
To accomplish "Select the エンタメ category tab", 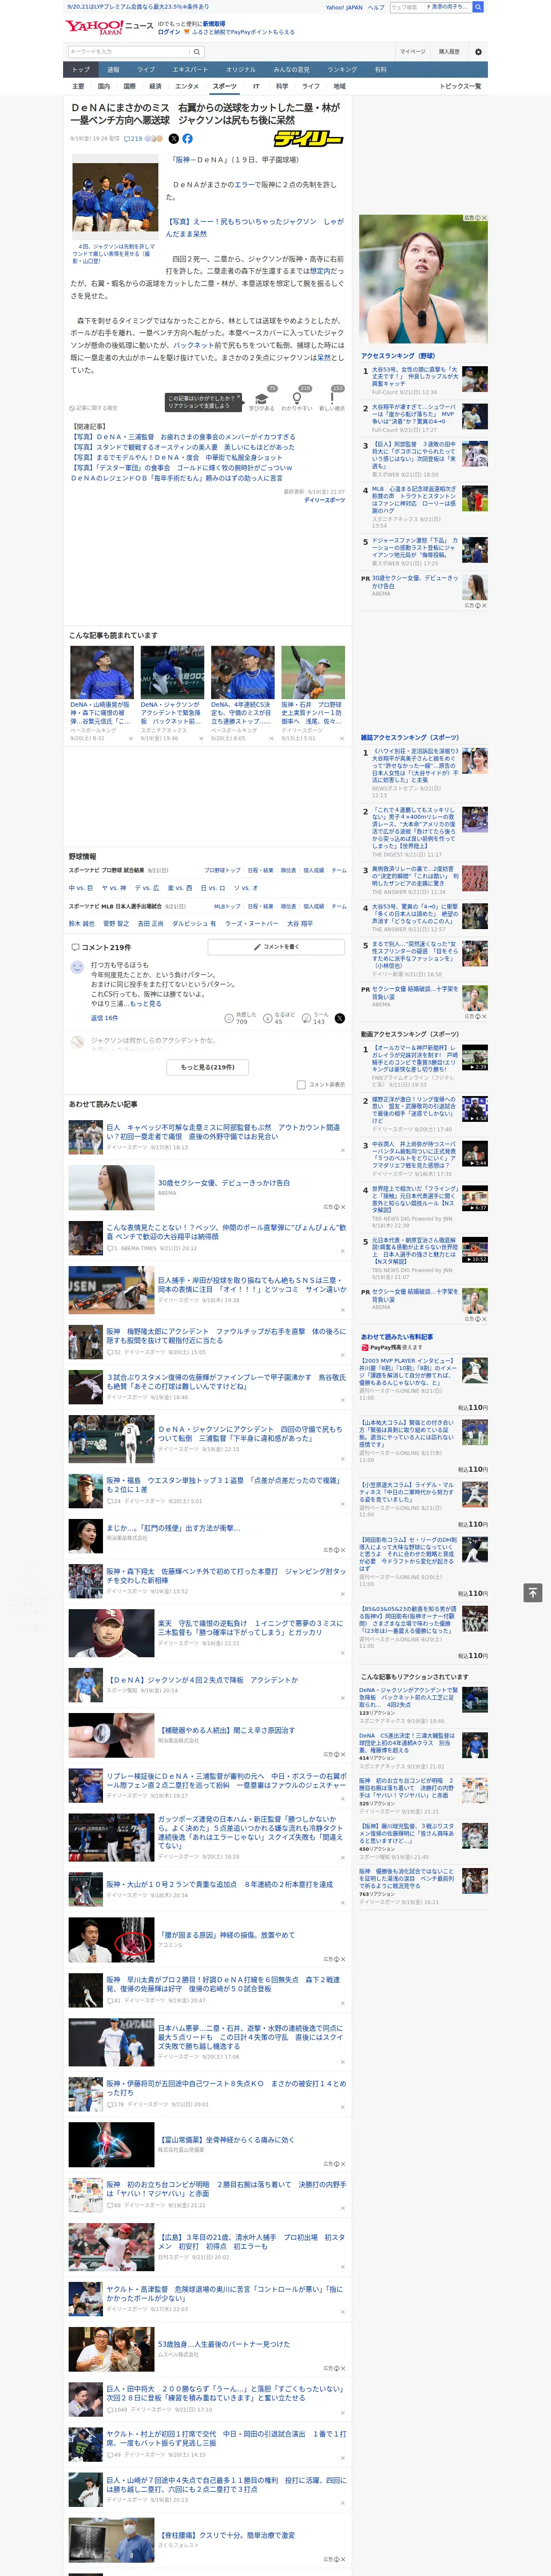I will pyautogui.click(x=187, y=86).
